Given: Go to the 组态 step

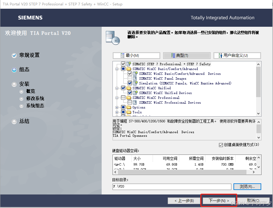Looking at the screenshot, I should click(21, 69).
